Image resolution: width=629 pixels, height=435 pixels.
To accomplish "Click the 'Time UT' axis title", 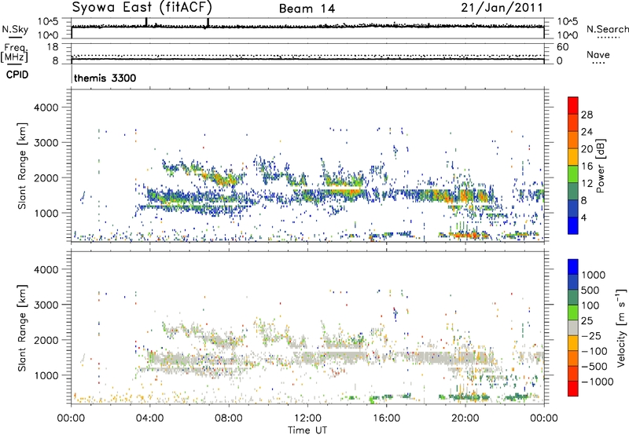I will (307, 430).
